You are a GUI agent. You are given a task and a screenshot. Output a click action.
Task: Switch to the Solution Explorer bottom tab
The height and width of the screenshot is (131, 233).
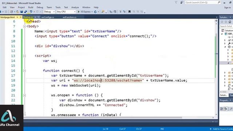(224, 95)
